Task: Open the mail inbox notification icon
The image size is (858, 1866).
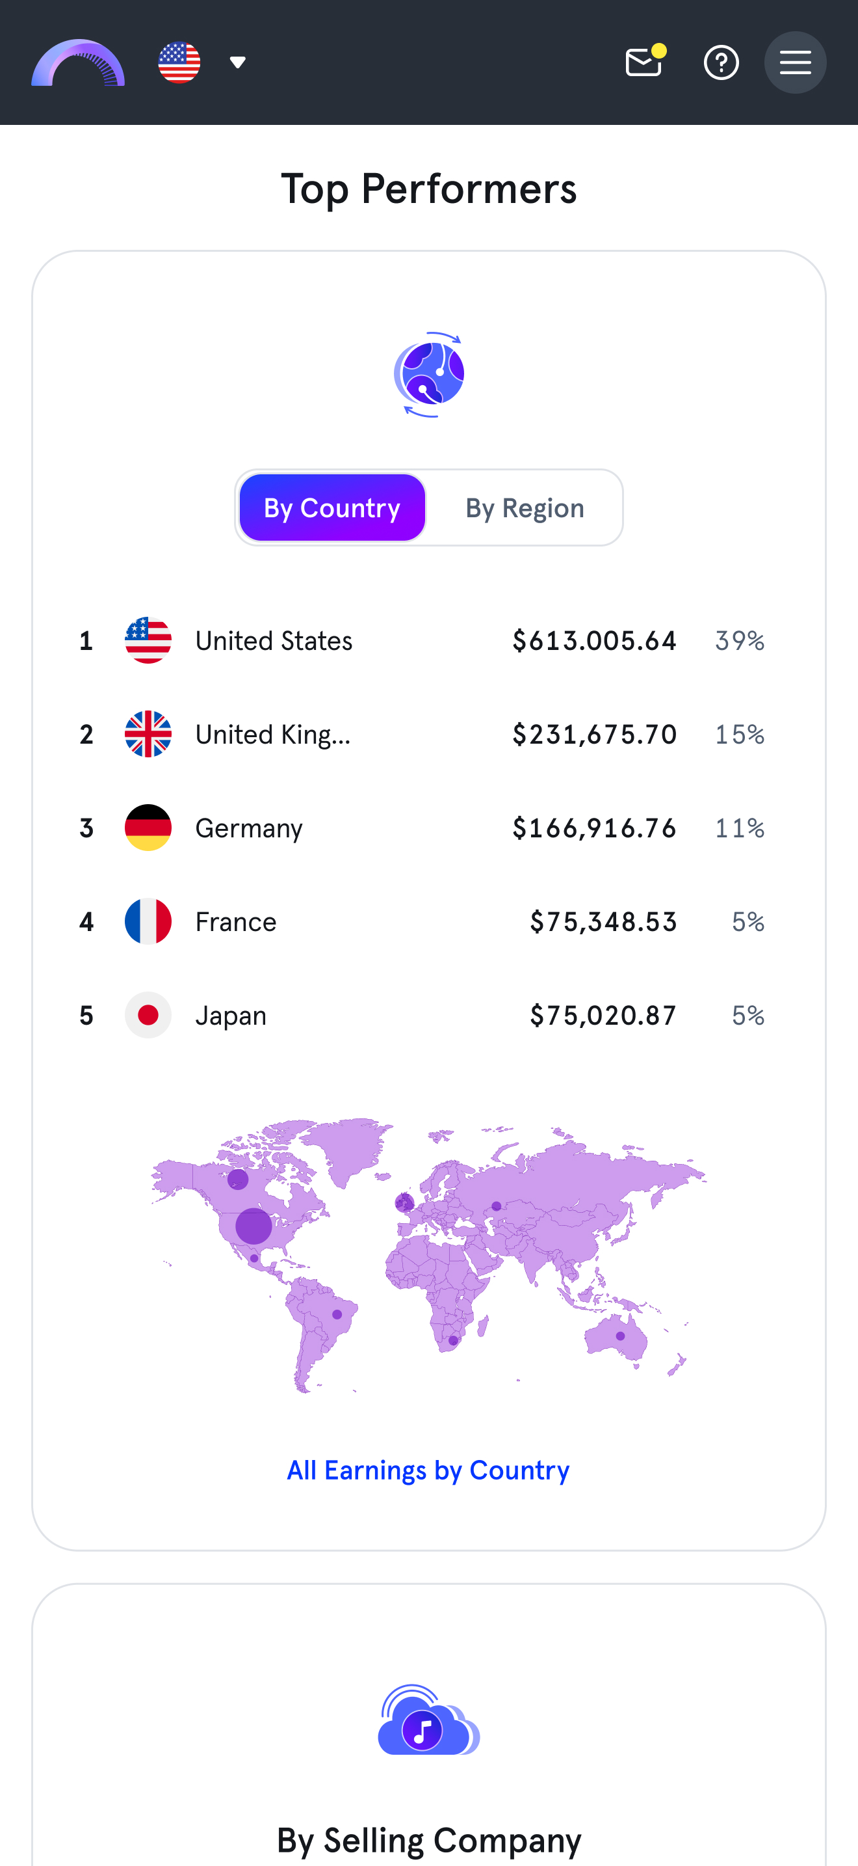Action: (x=645, y=61)
